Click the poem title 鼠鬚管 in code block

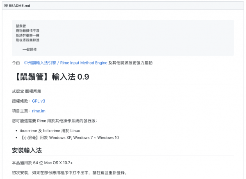tap(21, 26)
